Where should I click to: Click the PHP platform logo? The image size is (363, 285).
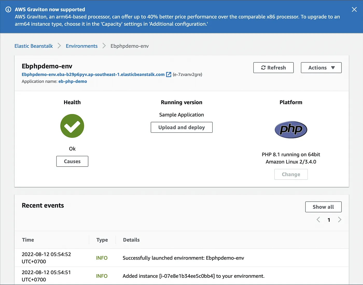291,130
